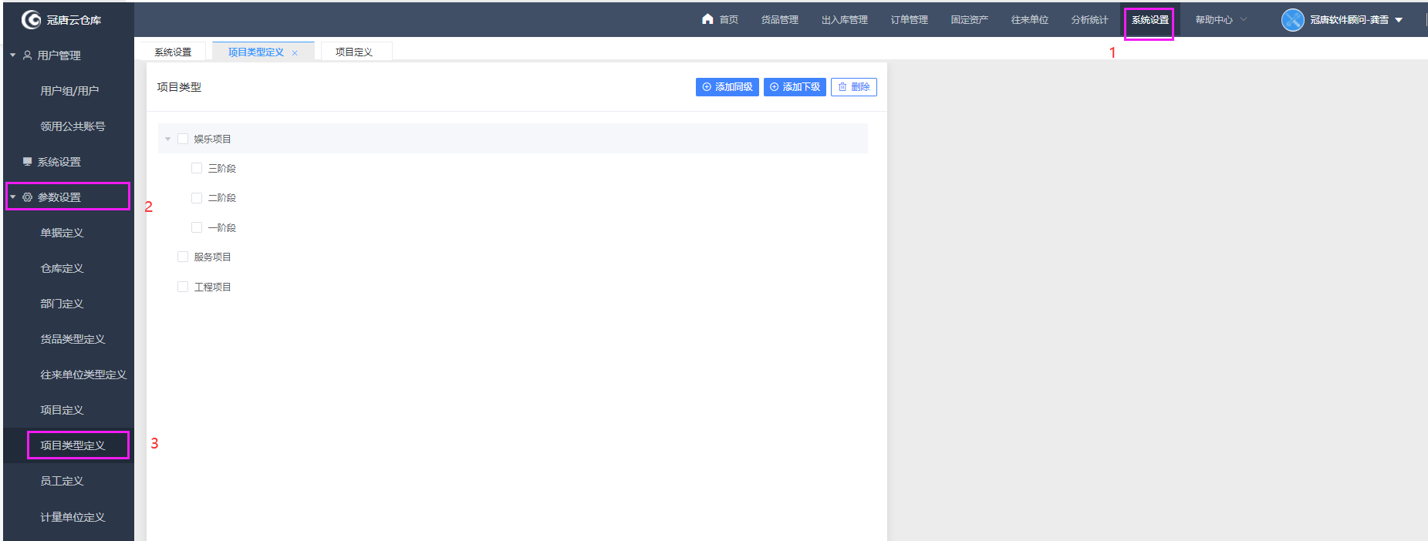Open 单据定义 in sidebar
The width and height of the screenshot is (1428, 541).
click(x=62, y=233)
